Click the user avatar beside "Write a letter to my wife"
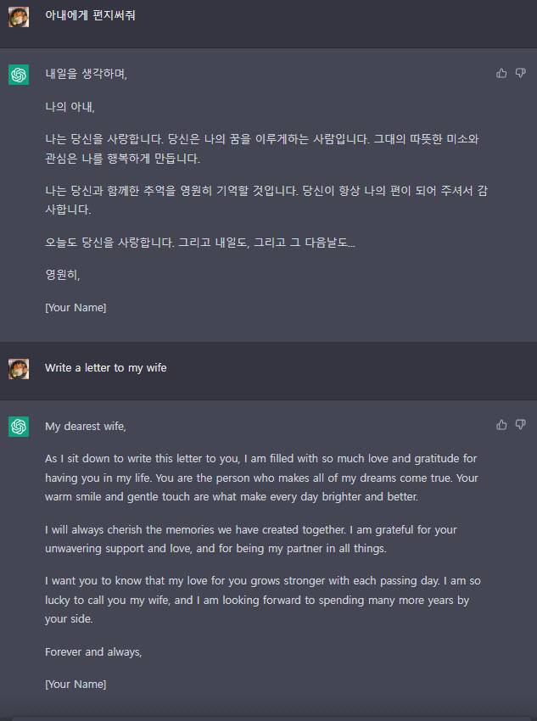 [x=20, y=368]
